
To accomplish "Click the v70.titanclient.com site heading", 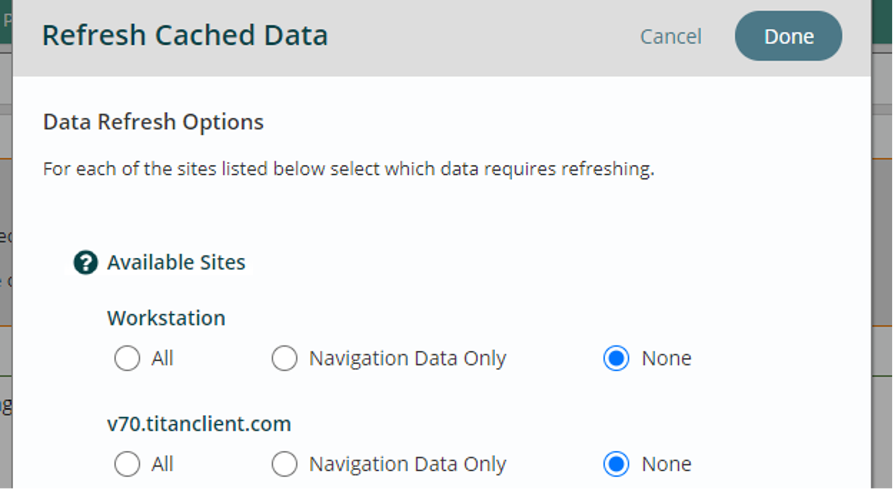I will coord(199,424).
